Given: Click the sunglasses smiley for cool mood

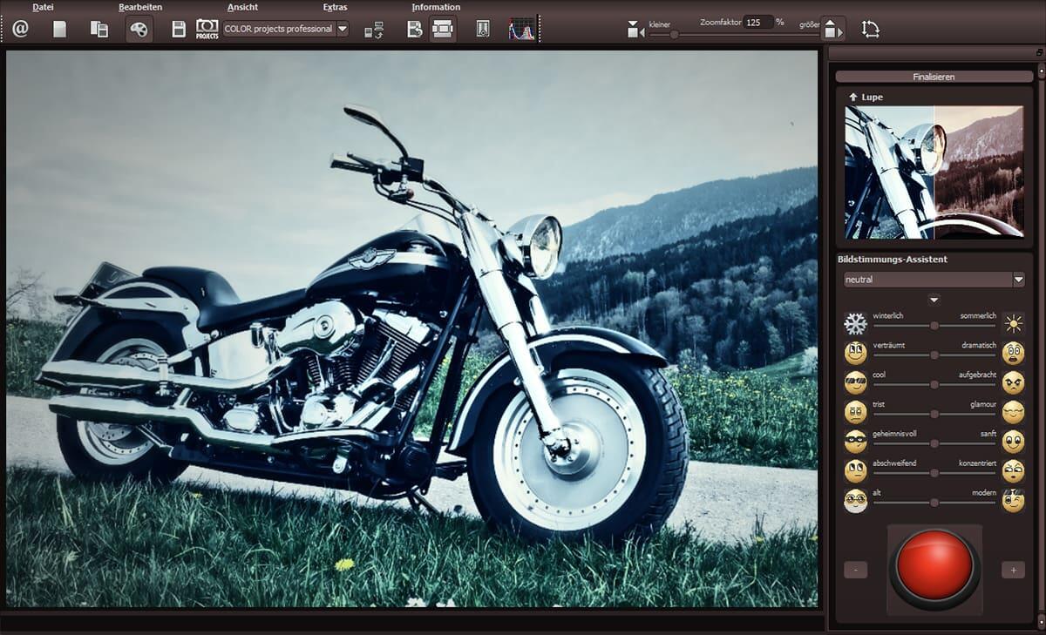Looking at the screenshot, I should (854, 382).
